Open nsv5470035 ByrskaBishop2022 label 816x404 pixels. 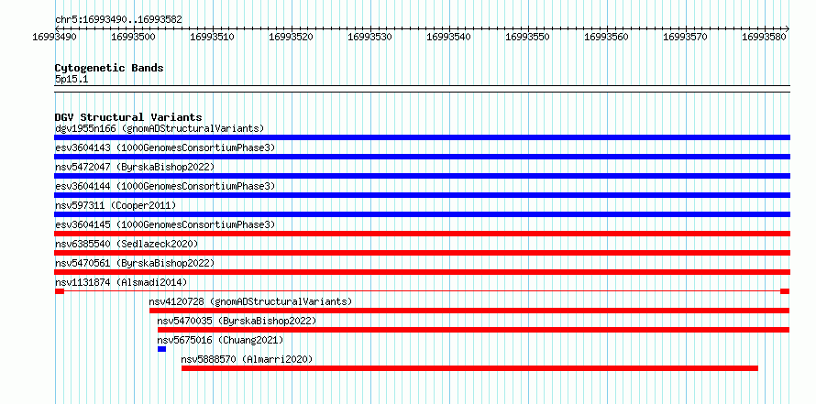(x=237, y=321)
